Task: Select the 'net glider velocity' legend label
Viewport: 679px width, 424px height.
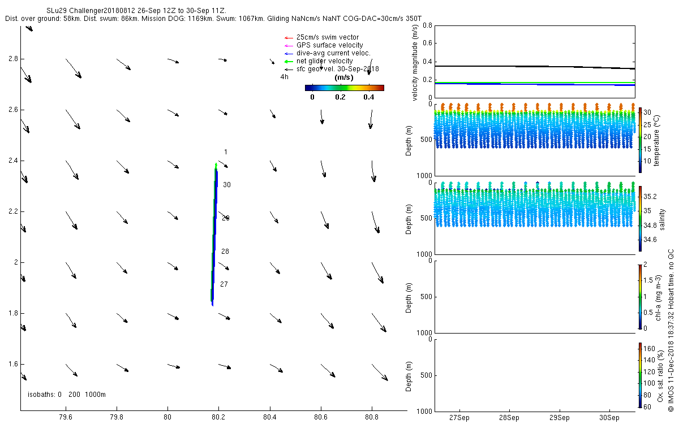Action: 325,61
